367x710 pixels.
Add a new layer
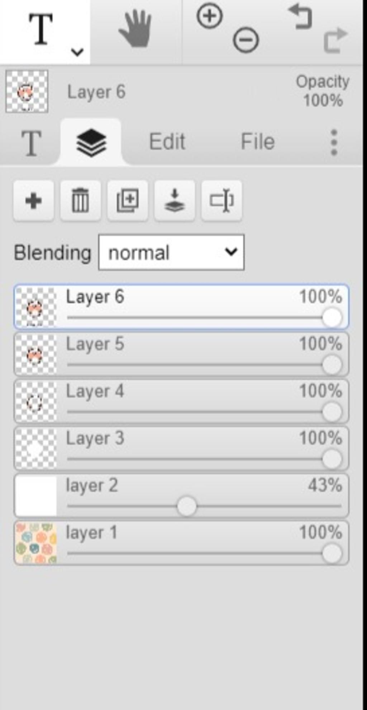coord(34,201)
